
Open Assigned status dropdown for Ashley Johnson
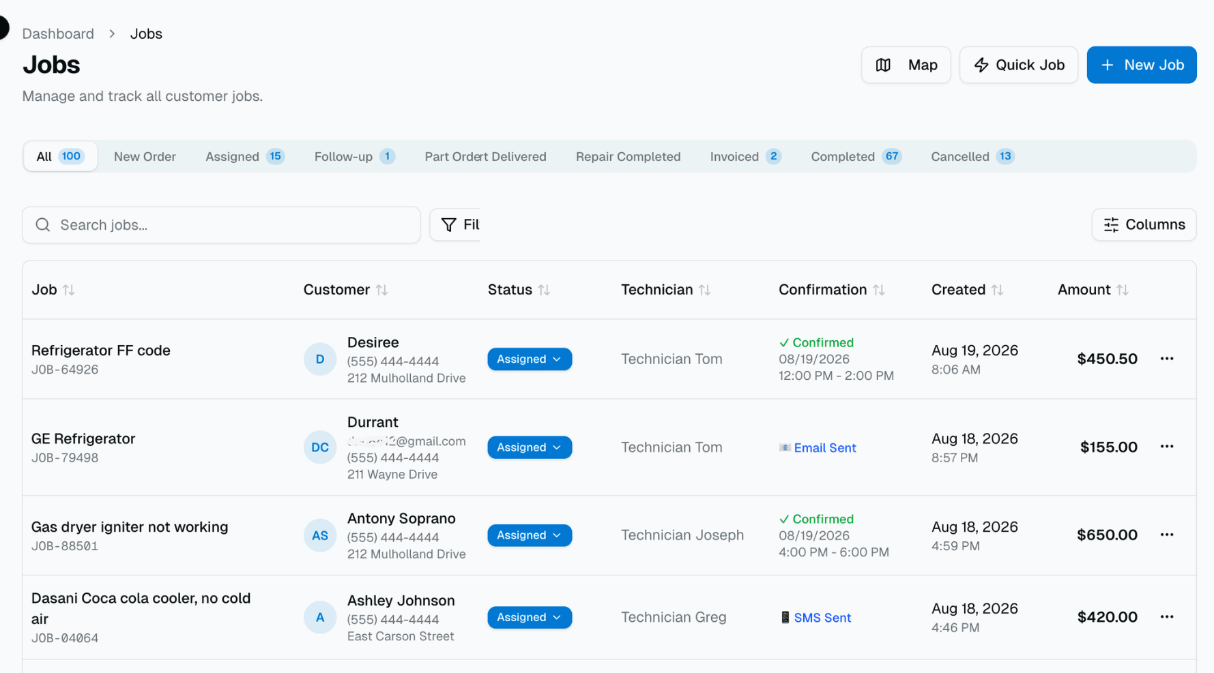pos(530,617)
